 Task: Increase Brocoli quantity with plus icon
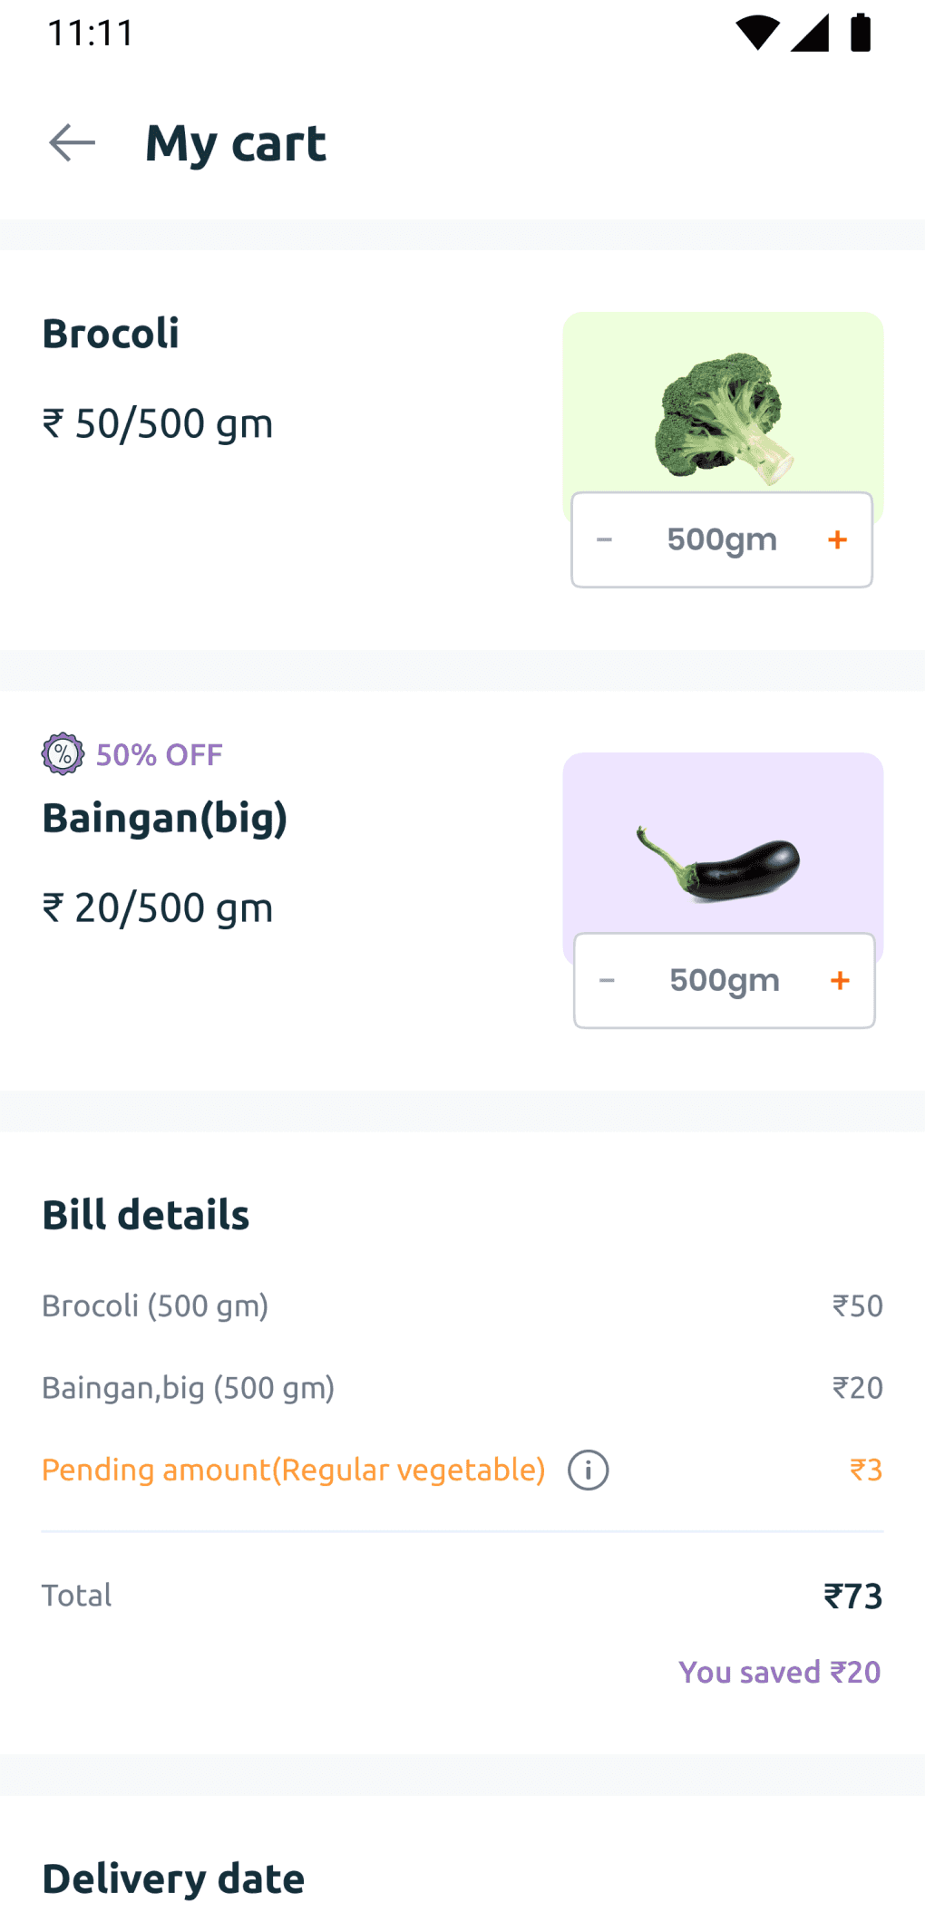[x=837, y=540]
